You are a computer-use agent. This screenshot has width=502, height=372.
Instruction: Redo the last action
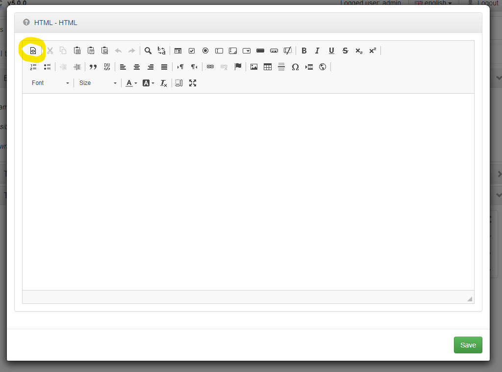pyautogui.click(x=131, y=51)
